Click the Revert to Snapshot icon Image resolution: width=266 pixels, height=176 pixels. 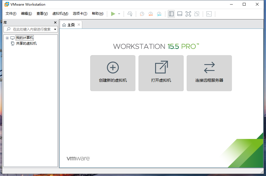click(151, 14)
